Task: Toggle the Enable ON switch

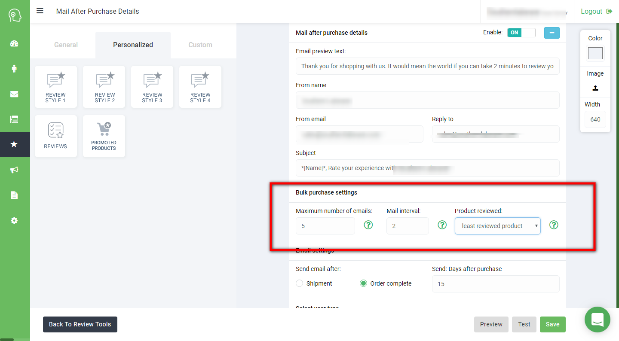Action: coord(521,33)
